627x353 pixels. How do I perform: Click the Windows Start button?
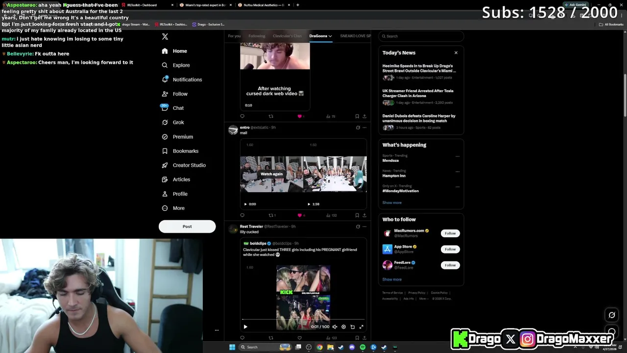[232, 347]
